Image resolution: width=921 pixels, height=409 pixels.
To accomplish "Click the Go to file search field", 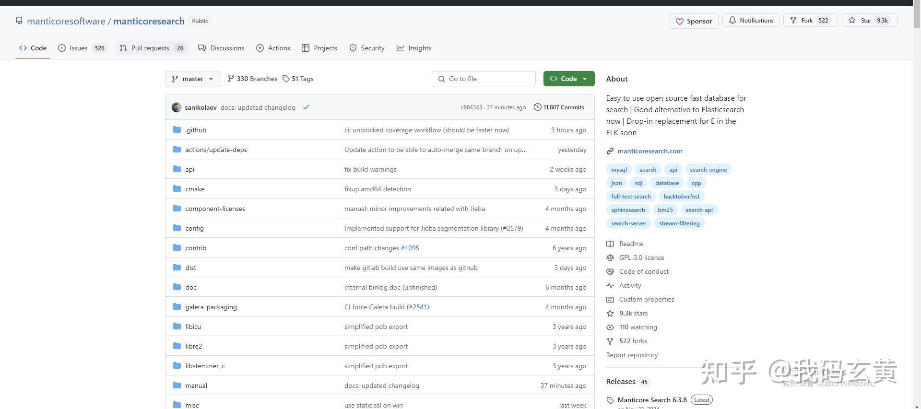I will pyautogui.click(x=484, y=79).
